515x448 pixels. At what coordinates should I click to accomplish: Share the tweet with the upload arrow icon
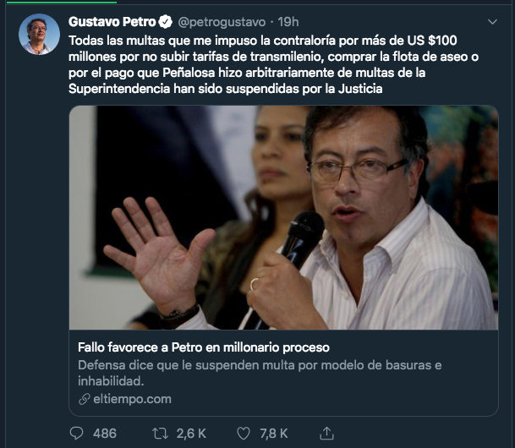point(326,434)
